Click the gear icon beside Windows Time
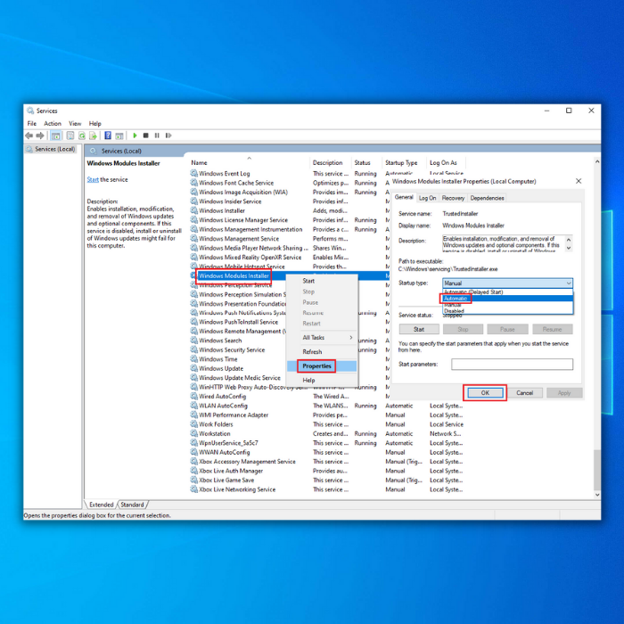 193,359
